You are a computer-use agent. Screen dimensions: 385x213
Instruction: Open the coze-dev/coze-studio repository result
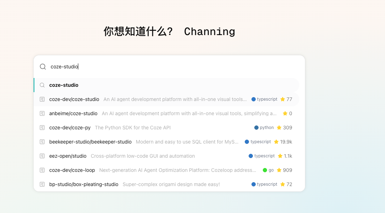tap(74, 99)
